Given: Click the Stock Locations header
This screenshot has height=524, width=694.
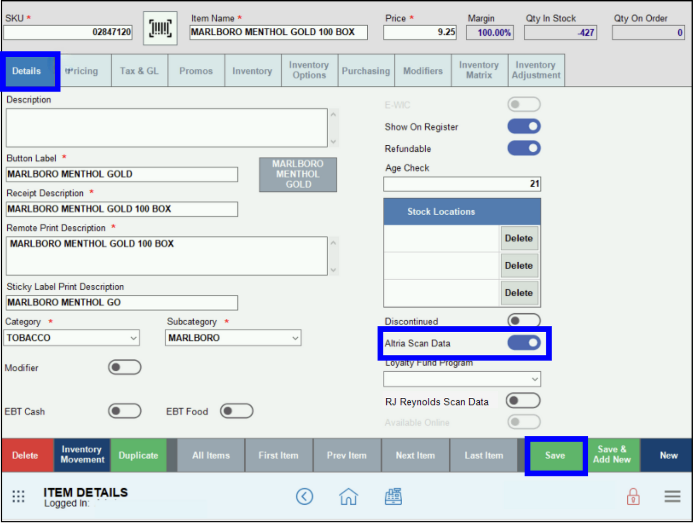Looking at the screenshot, I should click(x=462, y=212).
